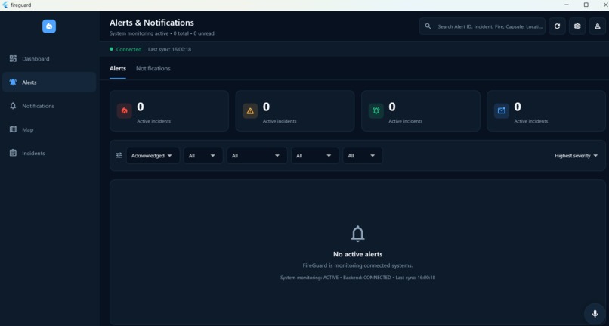Click the Incidents clipboard icon

coord(13,153)
